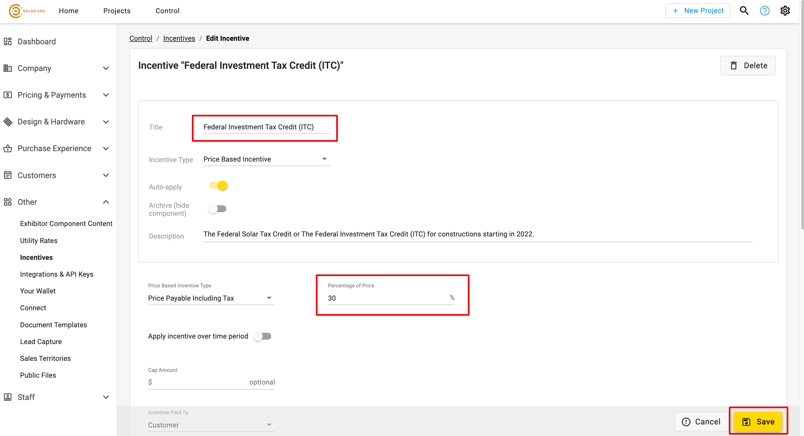Open the help question mark icon
This screenshot has height=436, width=804.
click(764, 11)
